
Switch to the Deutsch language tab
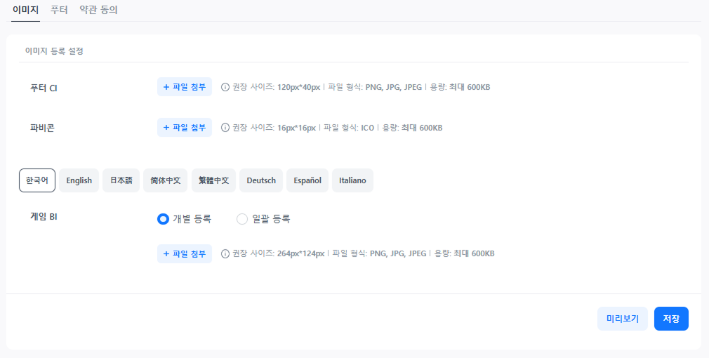pyautogui.click(x=261, y=180)
